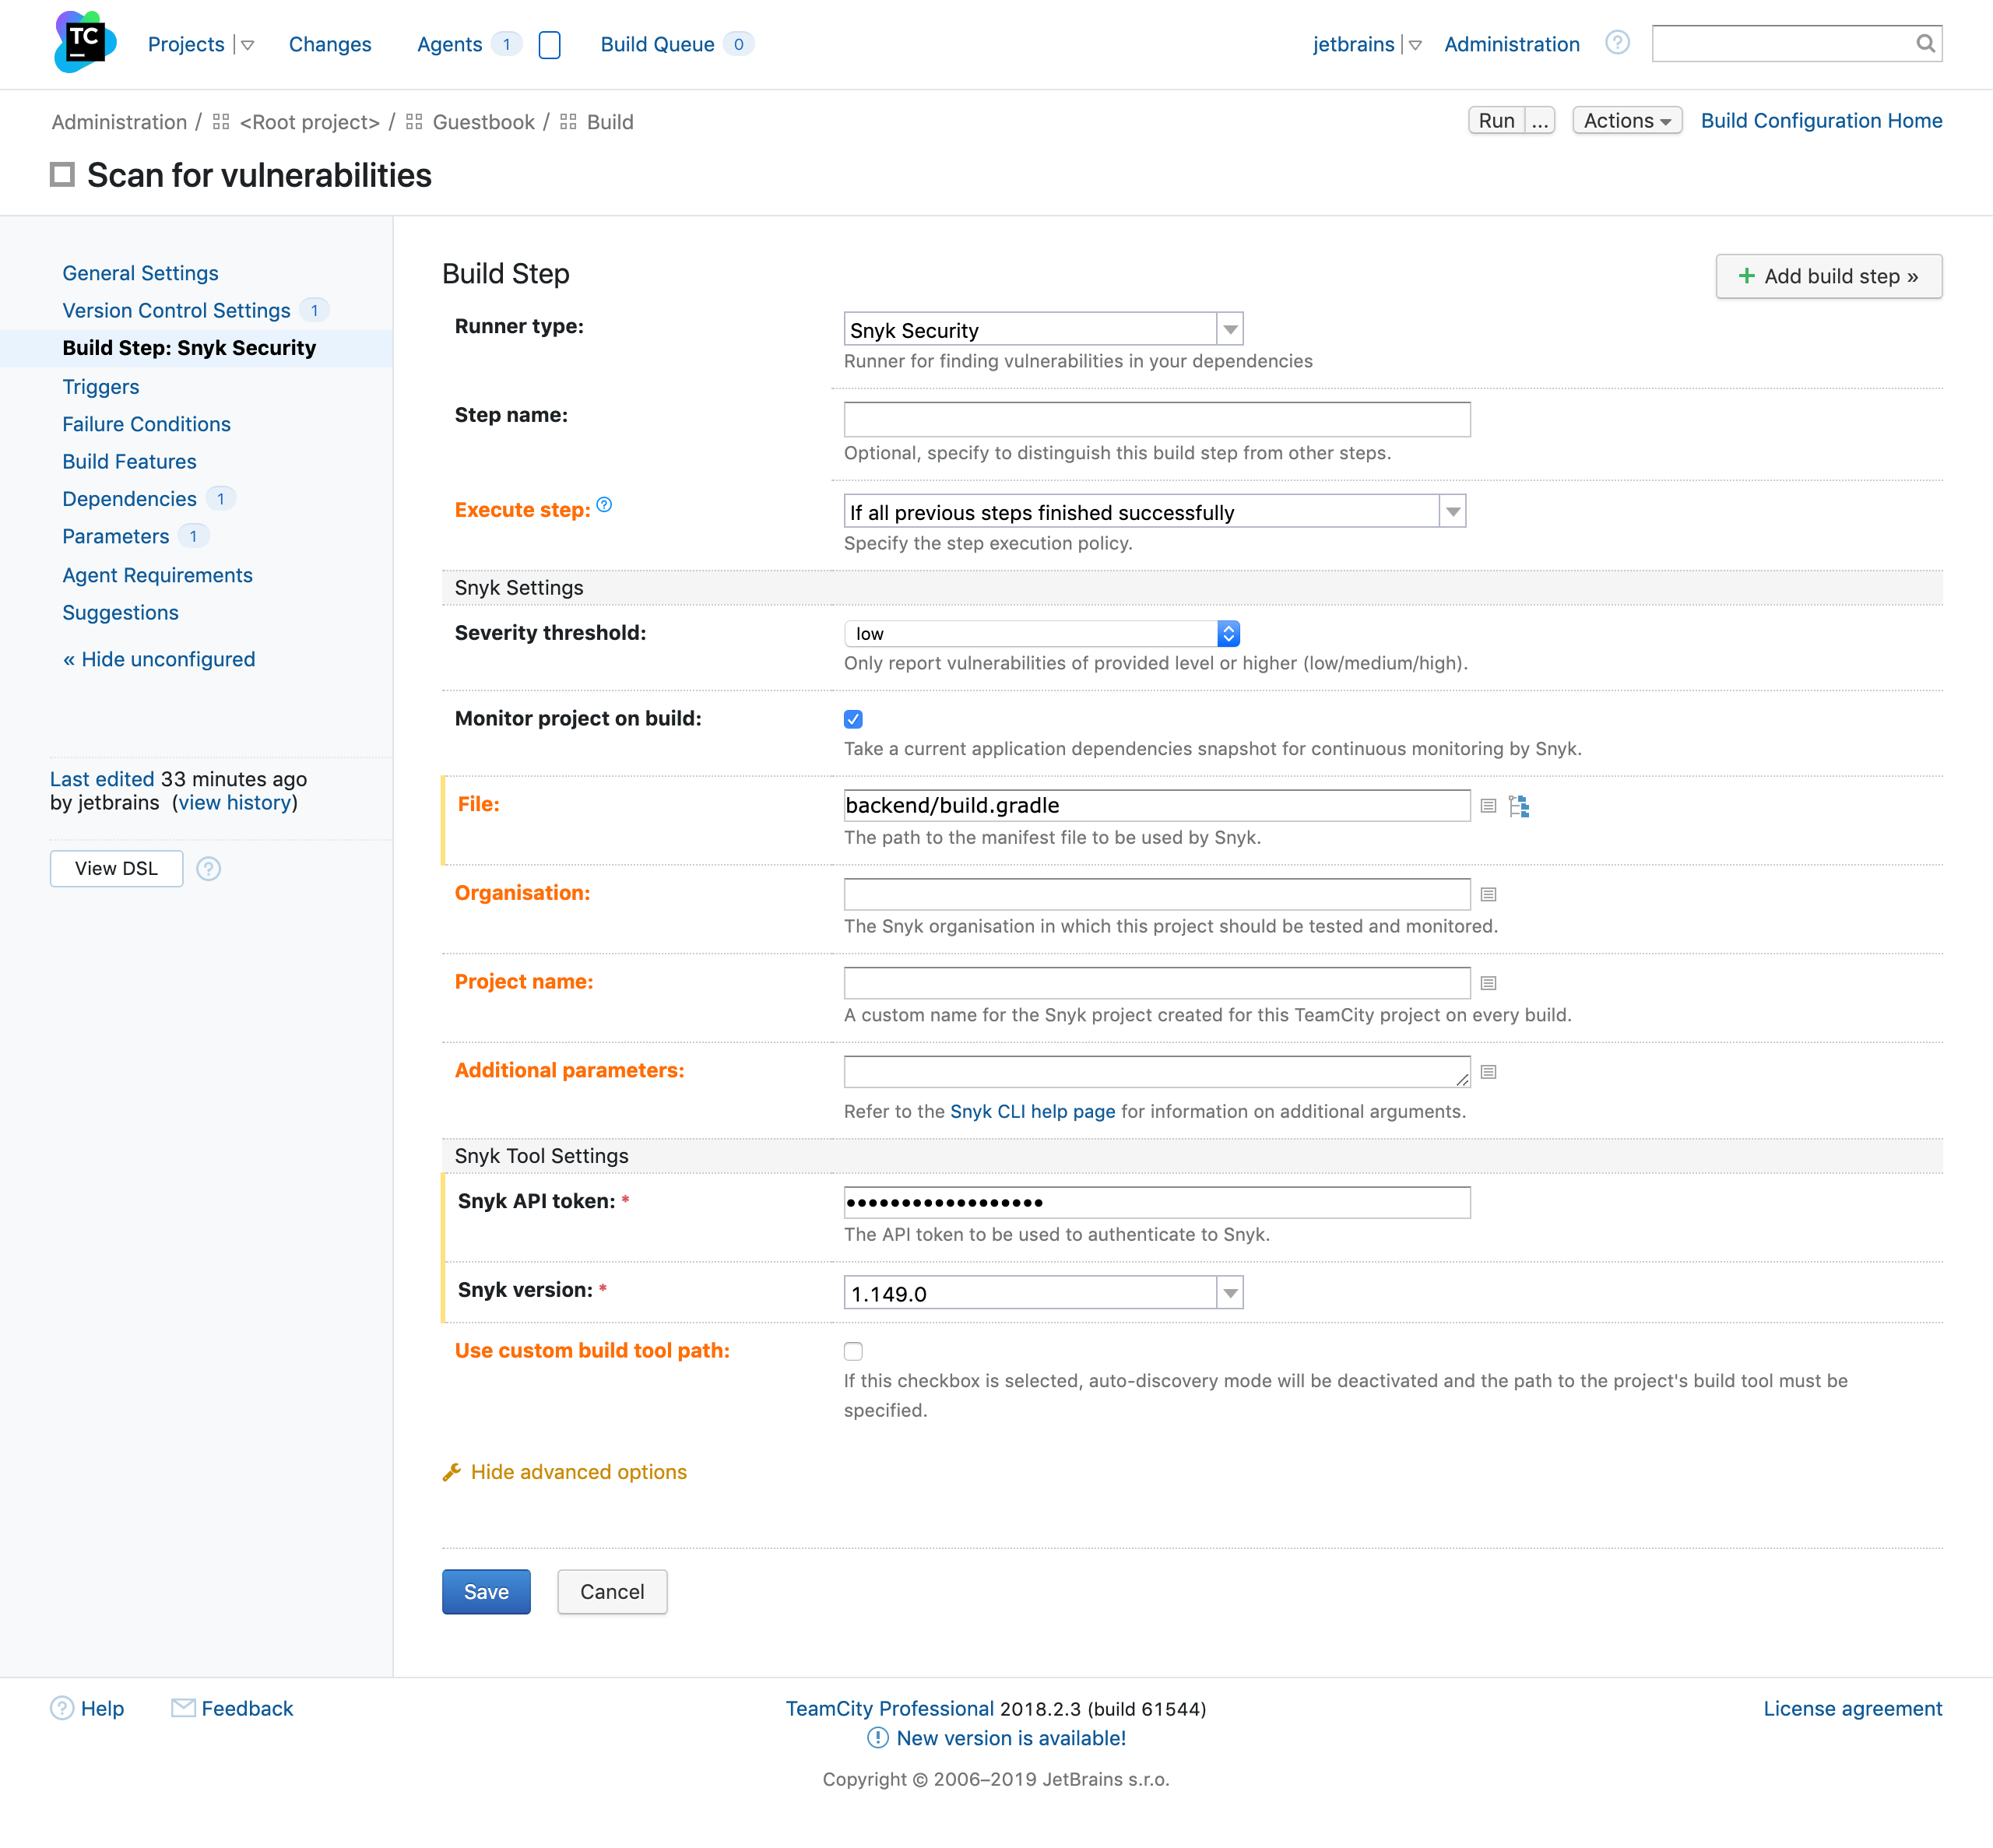Enable Use custom build tool path
This screenshot has width=1993, height=1848.
tap(853, 1351)
